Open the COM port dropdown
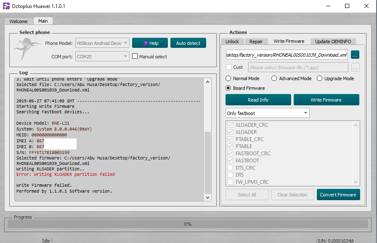 (102, 56)
